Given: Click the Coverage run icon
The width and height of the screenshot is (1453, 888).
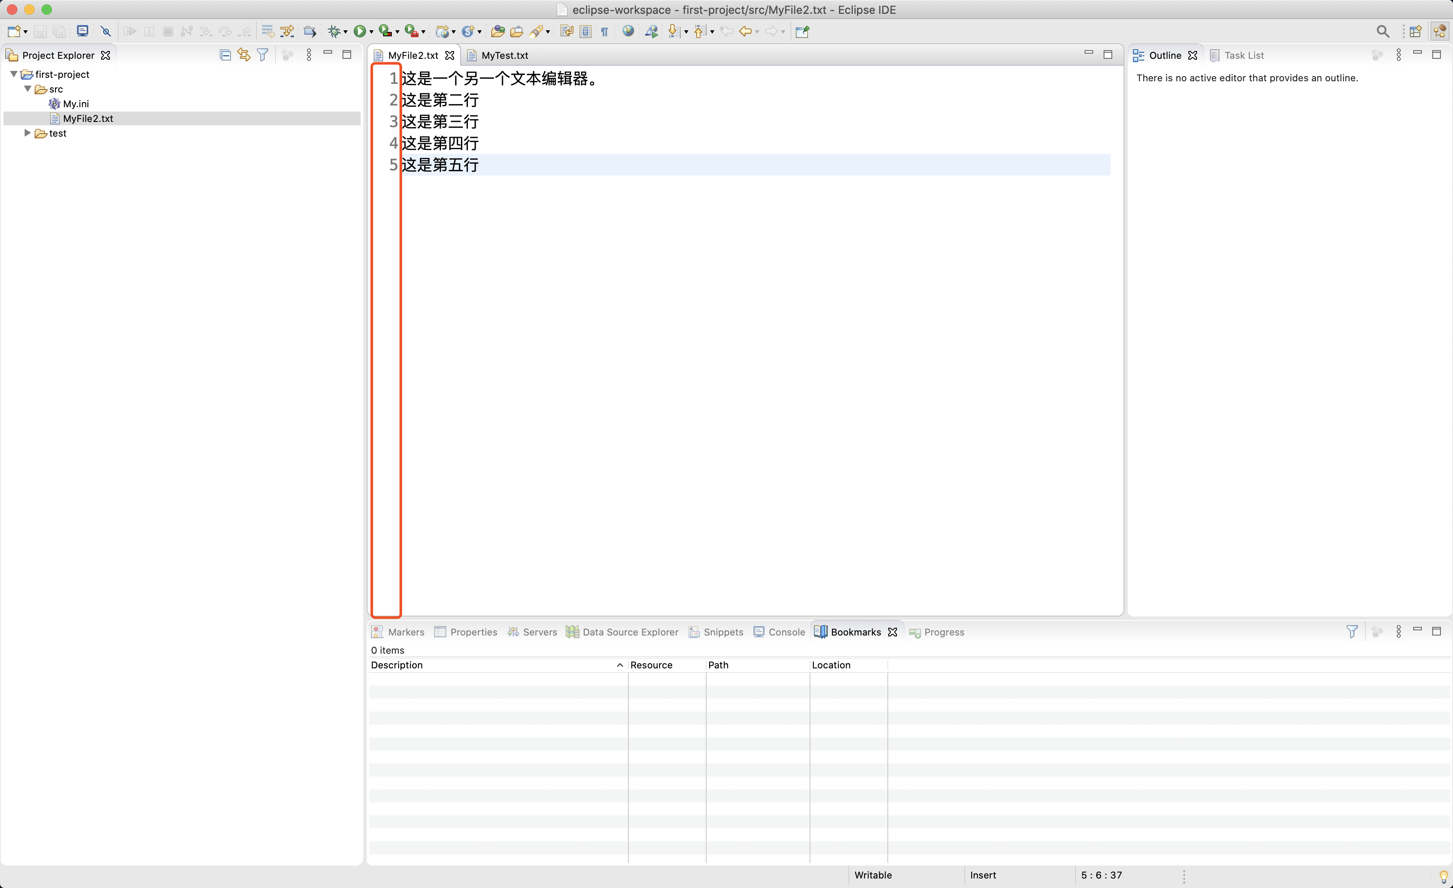Looking at the screenshot, I should pos(385,31).
